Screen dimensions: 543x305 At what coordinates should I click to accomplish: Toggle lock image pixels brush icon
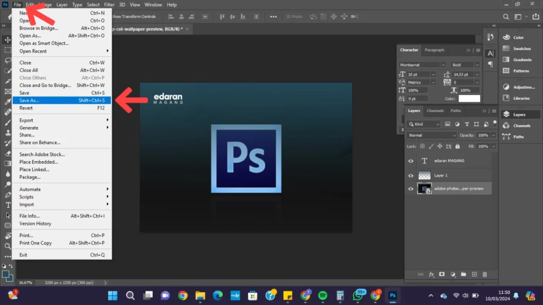point(431,146)
